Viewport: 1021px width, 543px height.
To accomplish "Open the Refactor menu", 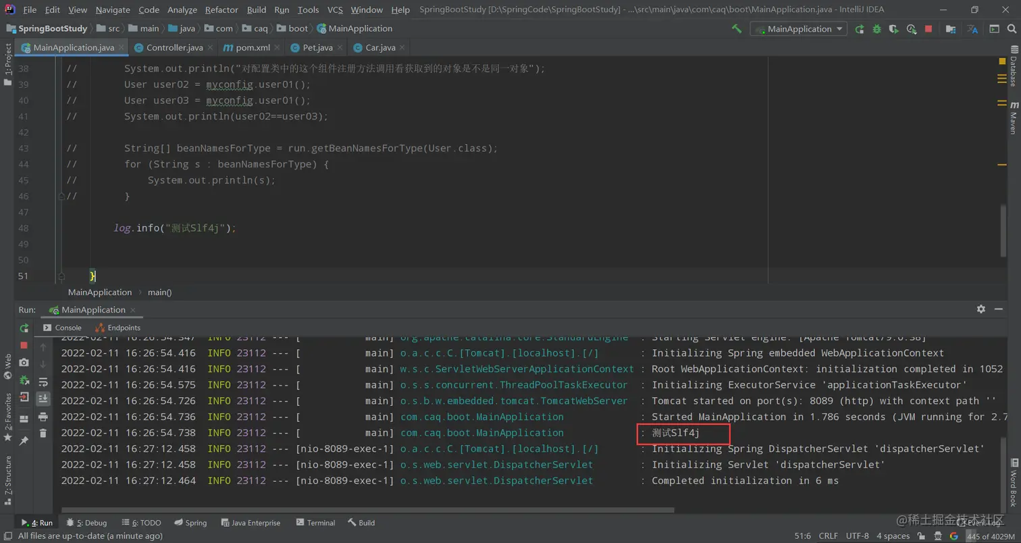I will coord(221,10).
